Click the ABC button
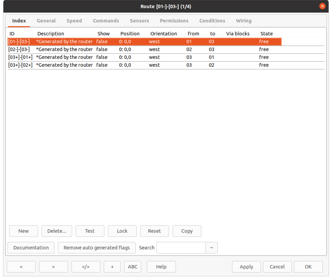The width and height of the screenshot is (332, 279). click(x=132, y=267)
